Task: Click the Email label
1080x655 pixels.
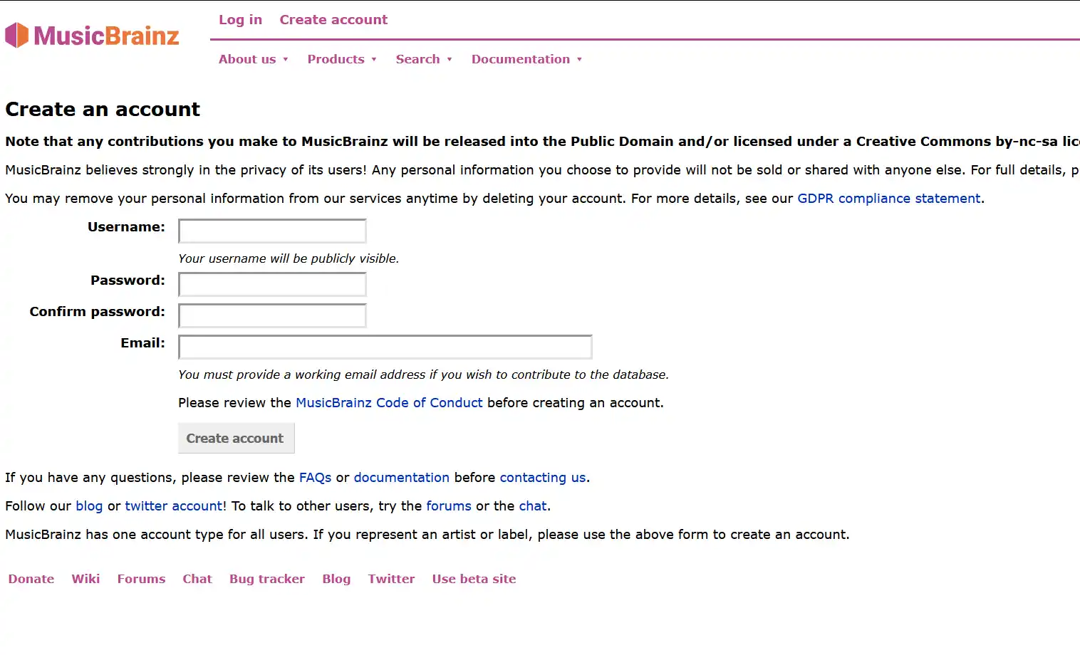Action: [x=142, y=343]
